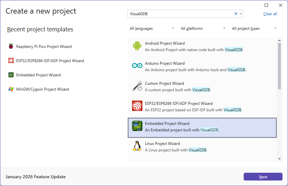Open the All platforms filter dropdown
288x186 pixels.
click(x=203, y=28)
